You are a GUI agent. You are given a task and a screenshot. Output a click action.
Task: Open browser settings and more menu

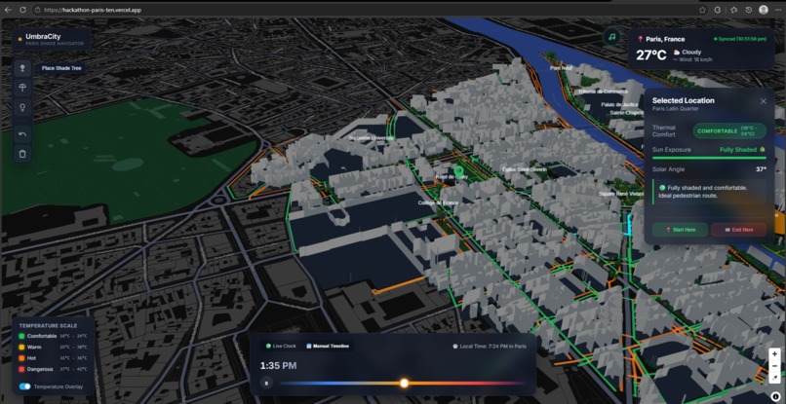[x=777, y=10]
